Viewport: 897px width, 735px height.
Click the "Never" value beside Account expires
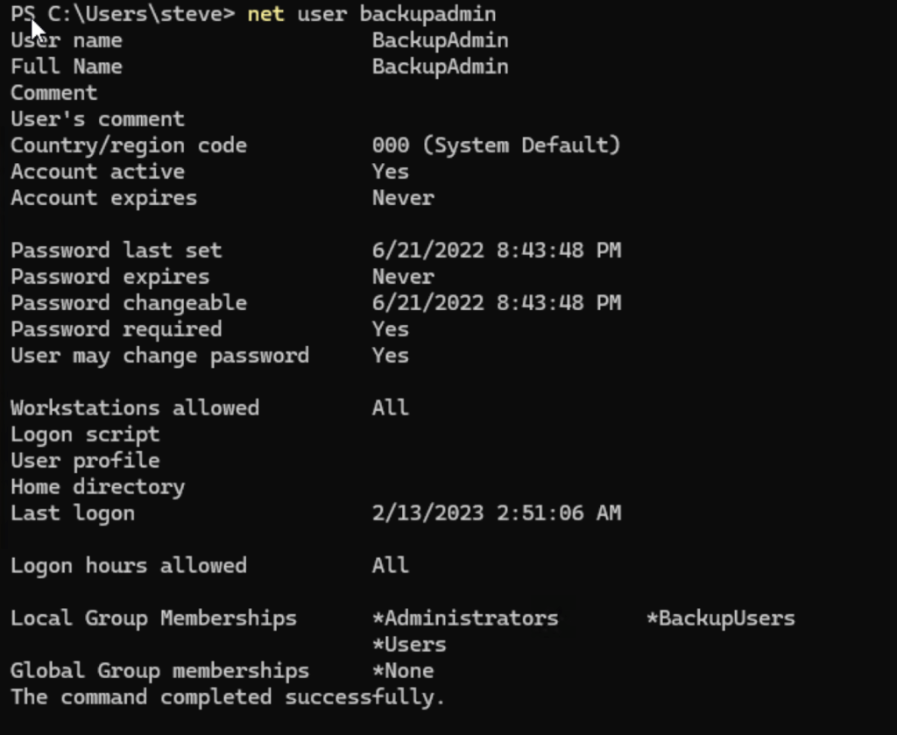(x=403, y=198)
